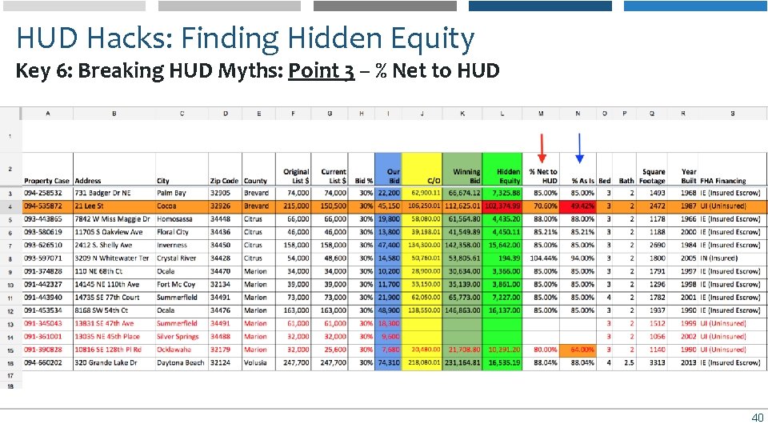Select property case cell 094-535872
Viewport: 768px width, 432px height.
pos(47,206)
